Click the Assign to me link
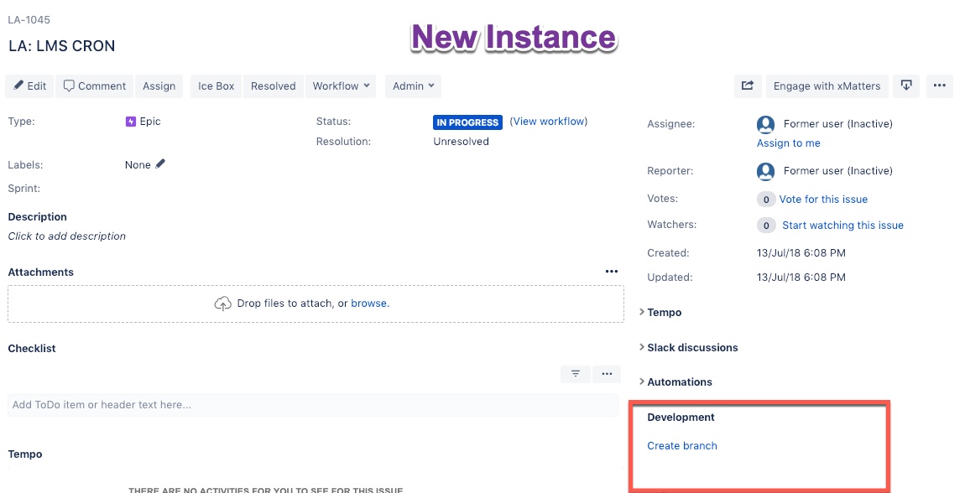This screenshot has height=493, width=965. [789, 143]
